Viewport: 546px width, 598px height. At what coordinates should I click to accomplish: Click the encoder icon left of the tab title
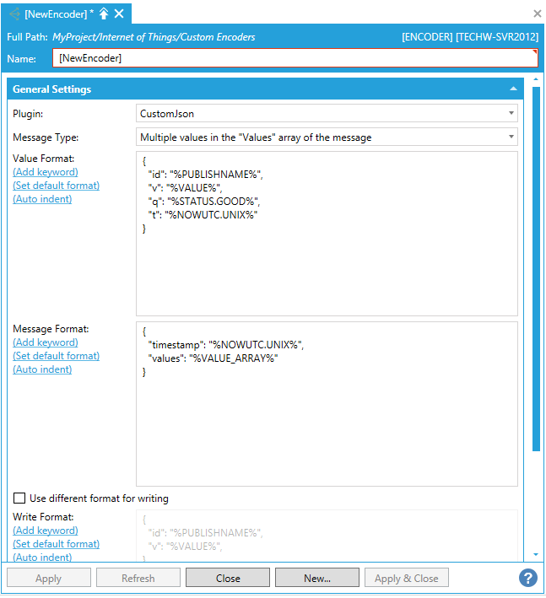click(x=14, y=13)
